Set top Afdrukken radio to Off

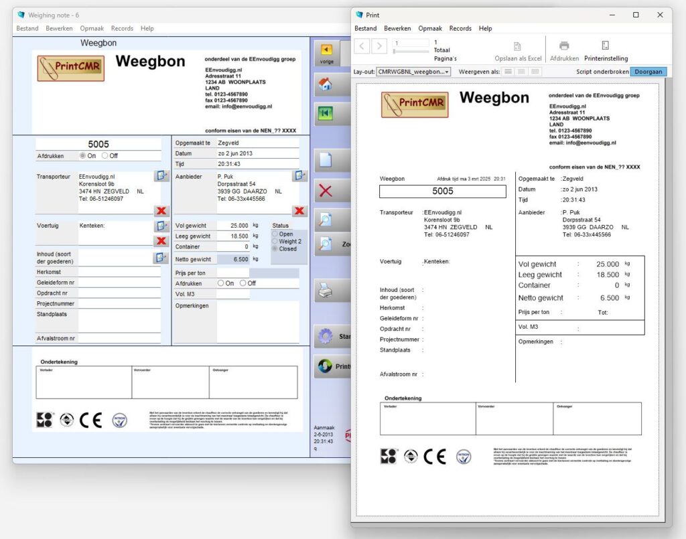[x=105, y=156]
